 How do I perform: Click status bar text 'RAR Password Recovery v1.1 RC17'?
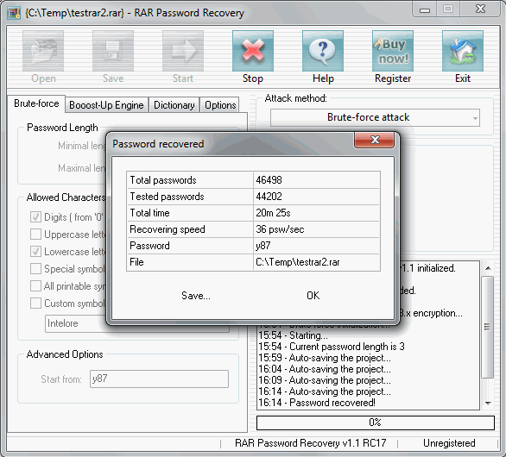click(310, 443)
